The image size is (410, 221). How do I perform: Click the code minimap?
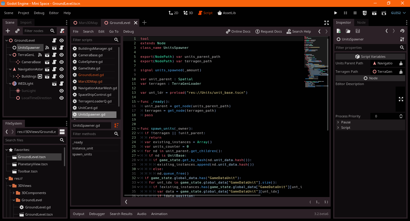pos(316,62)
